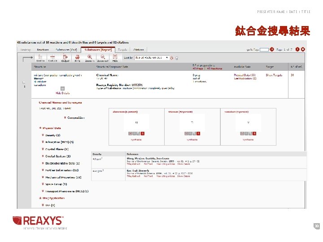This screenshot has height=242, width=323.
Task: Click Synthesis link under vanadium
Action: (248, 139)
